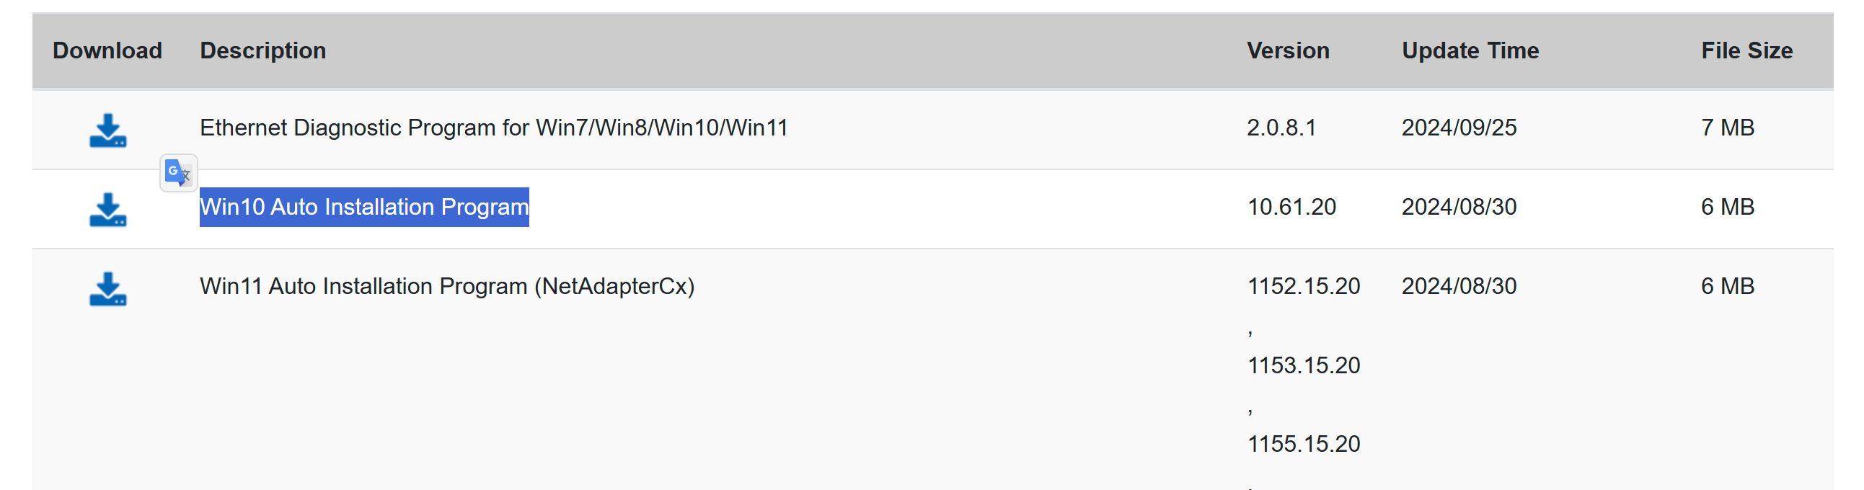
Task: Click the Win10 row's 2024/08/30 date
Action: (1459, 208)
